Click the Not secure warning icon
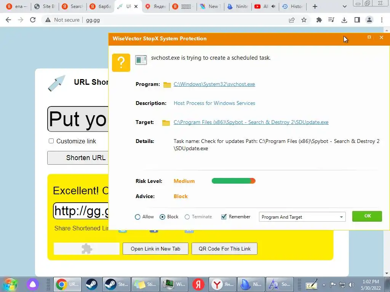Viewport: 390px width, 292px height. (x=48, y=20)
